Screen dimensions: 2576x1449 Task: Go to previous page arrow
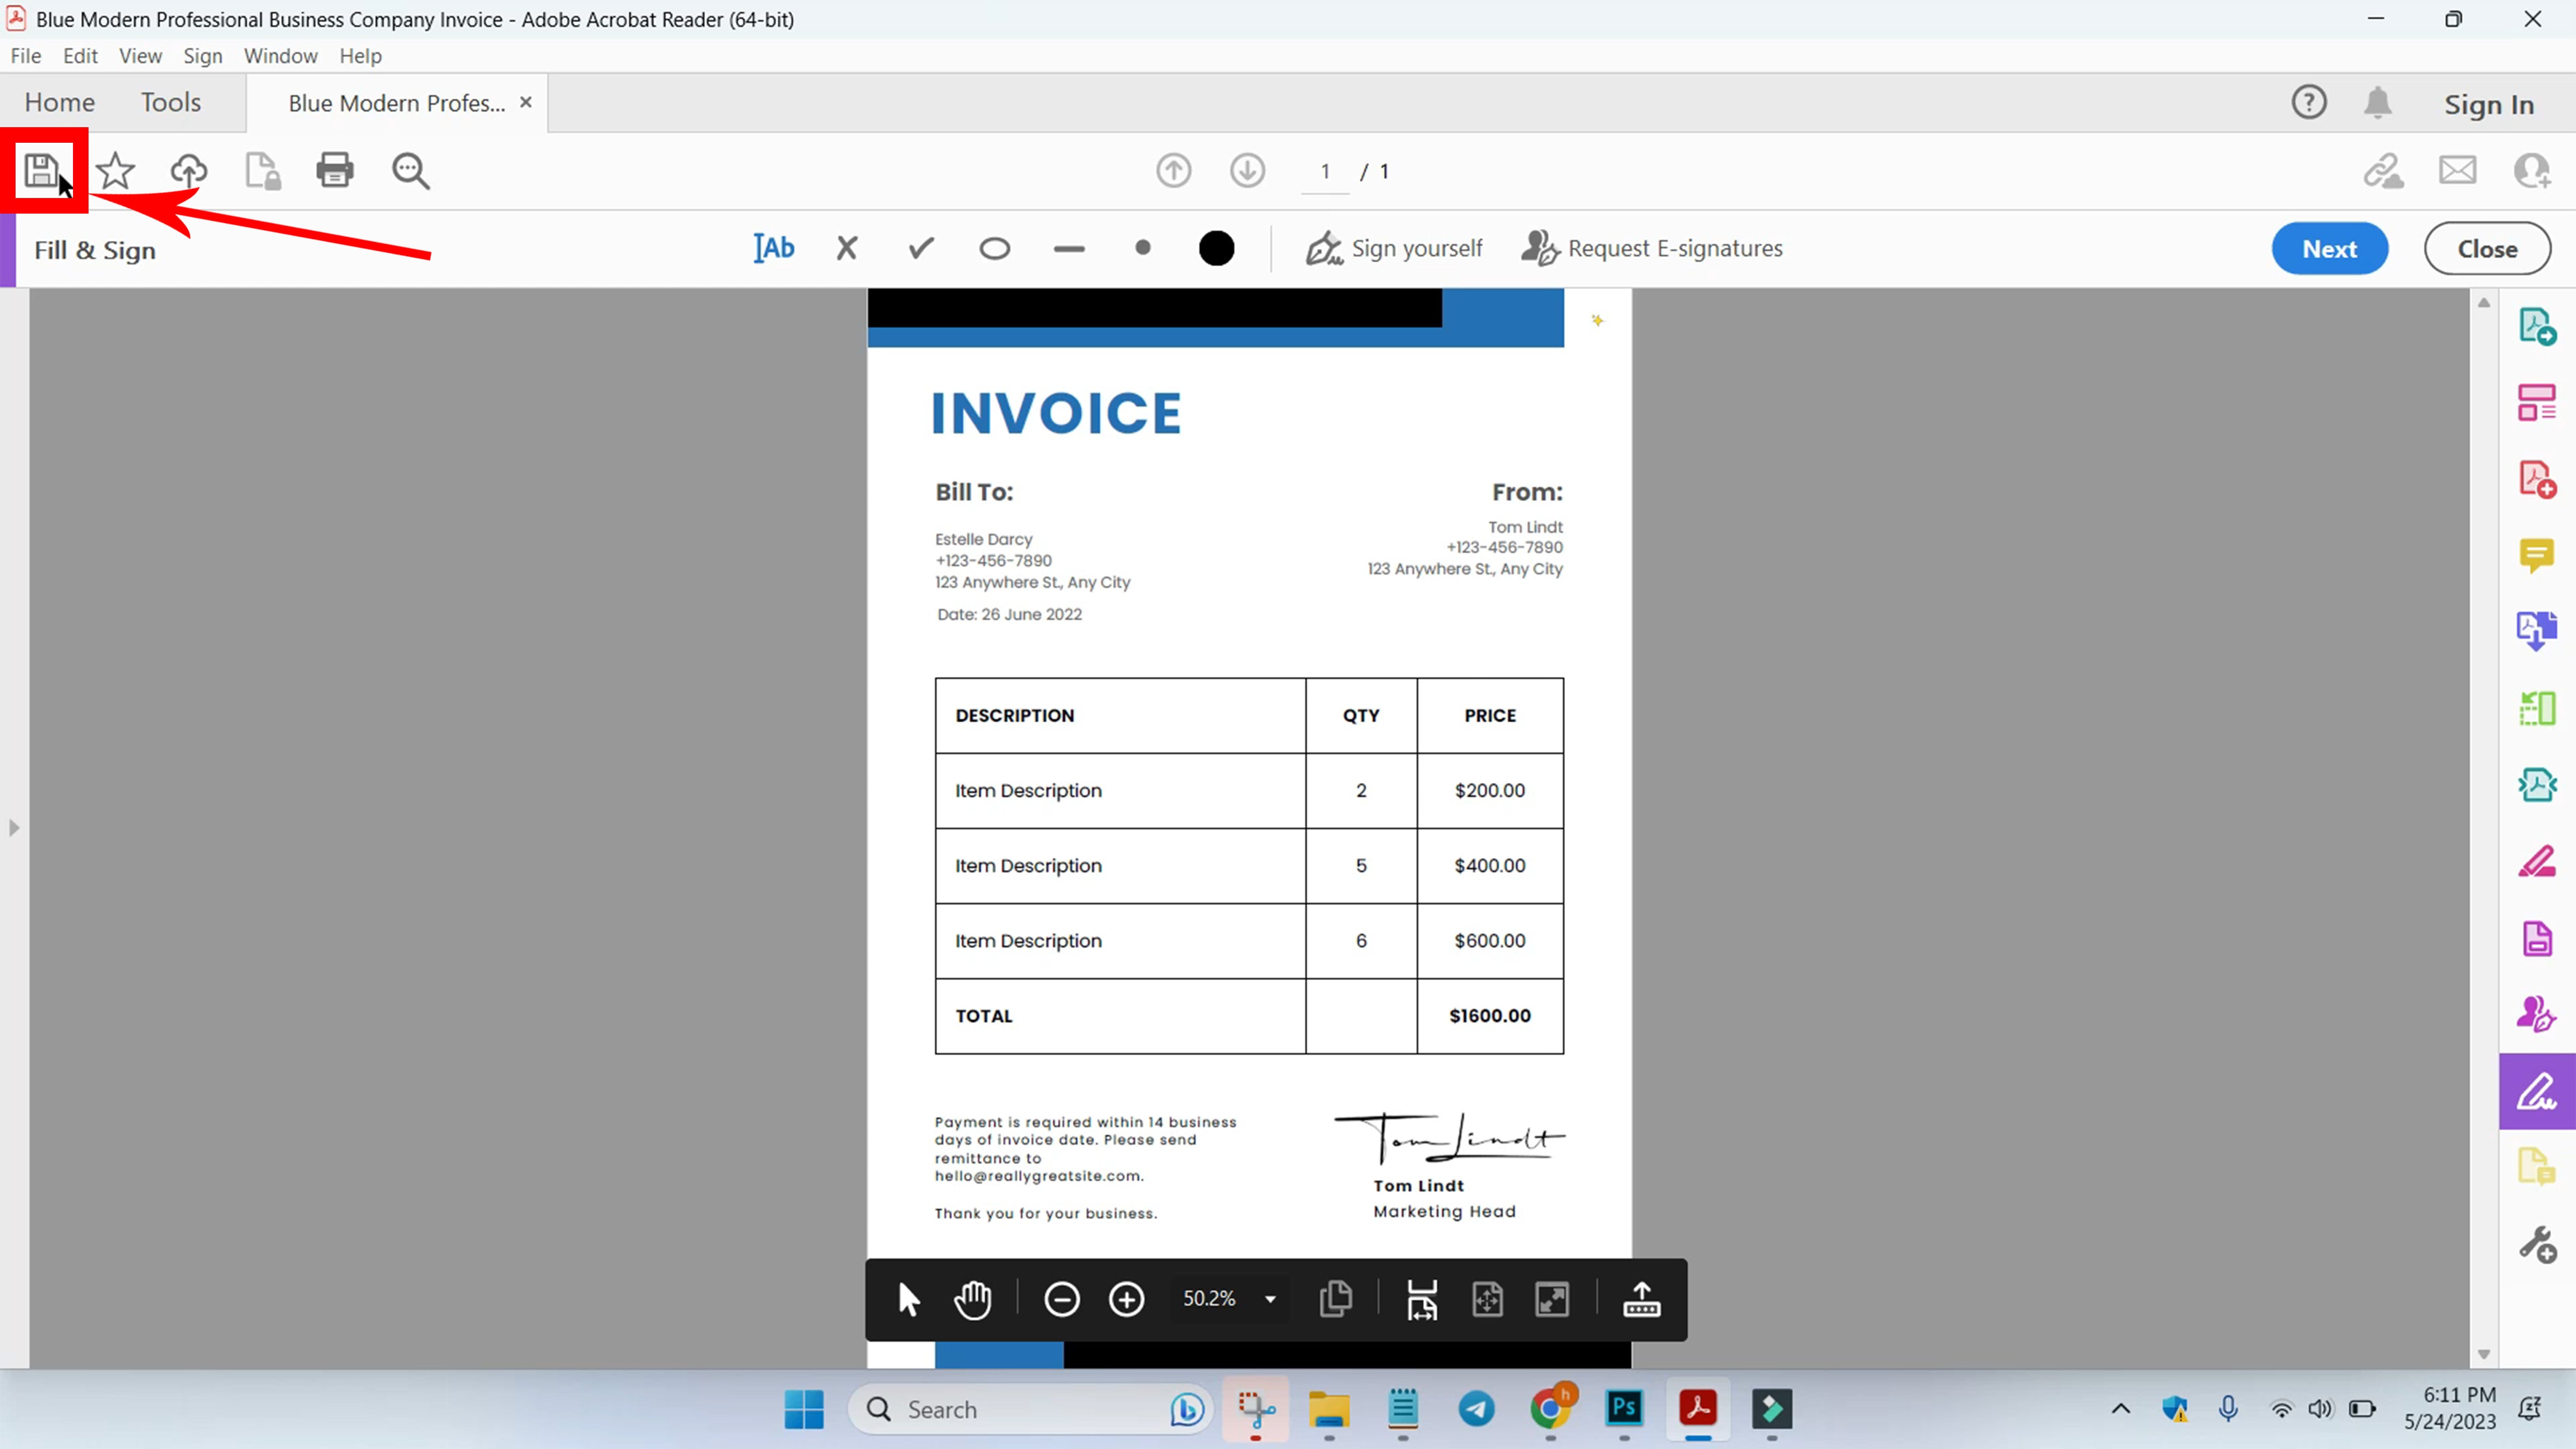(1174, 171)
